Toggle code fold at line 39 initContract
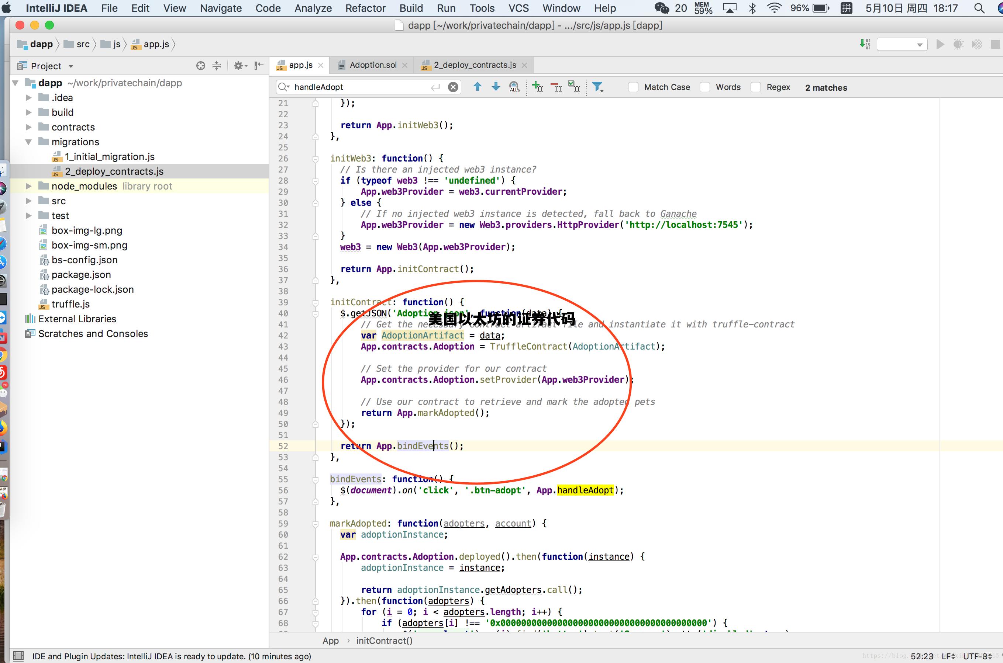1003x663 pixels. pos(316,303)
